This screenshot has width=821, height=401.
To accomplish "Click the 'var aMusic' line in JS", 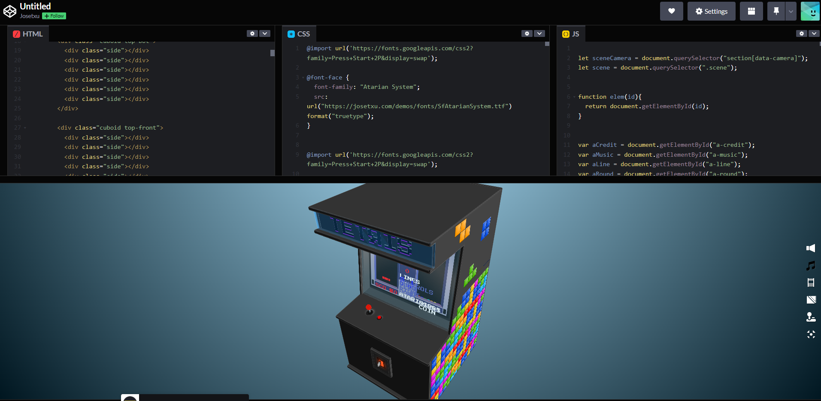I will 663,155.
